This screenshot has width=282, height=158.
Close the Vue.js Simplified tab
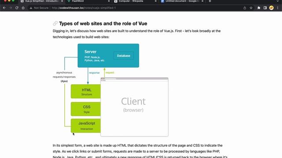click(62, 1)
